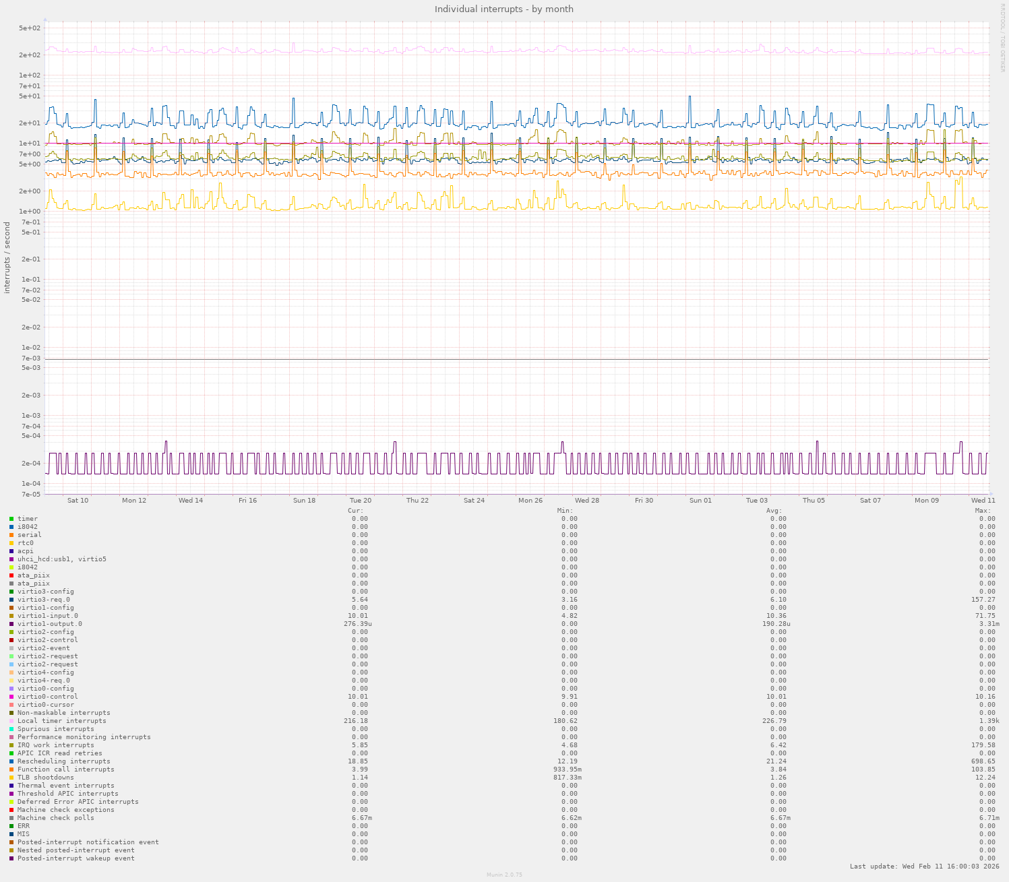Select the Non-maskable interrupts legend label
The height and width of the screenshot is (882, 1009).
point(64,713)
